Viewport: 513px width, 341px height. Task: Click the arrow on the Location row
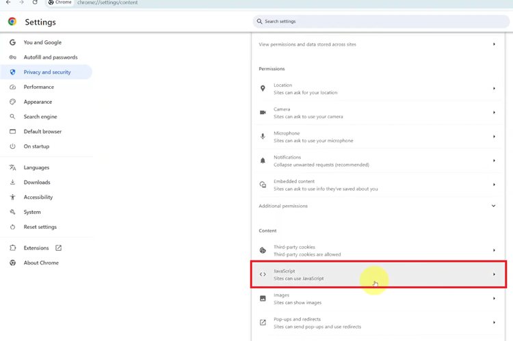494,88
